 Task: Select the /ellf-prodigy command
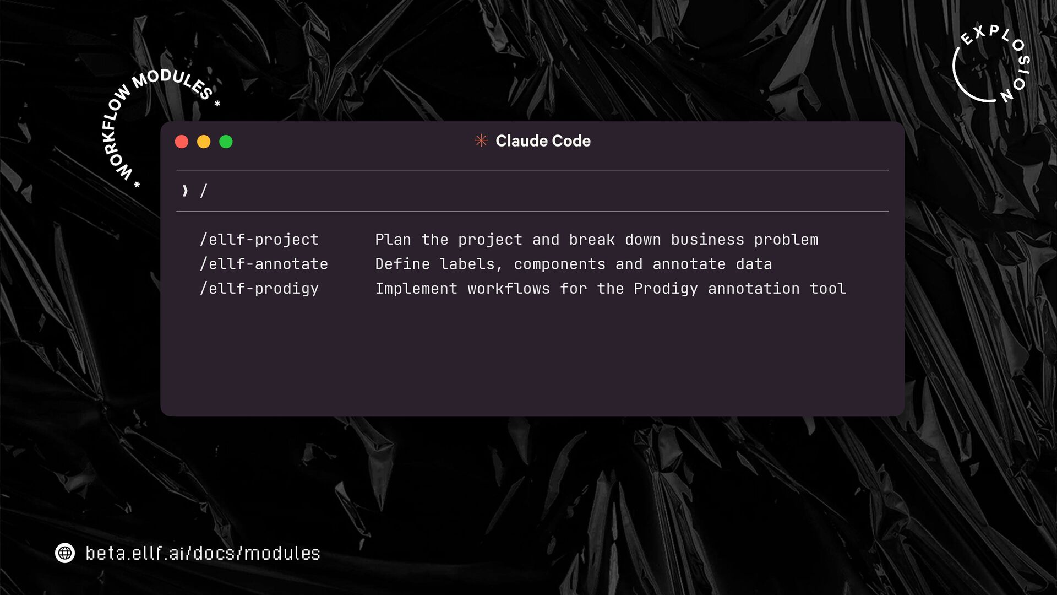(x=259, y=289)
